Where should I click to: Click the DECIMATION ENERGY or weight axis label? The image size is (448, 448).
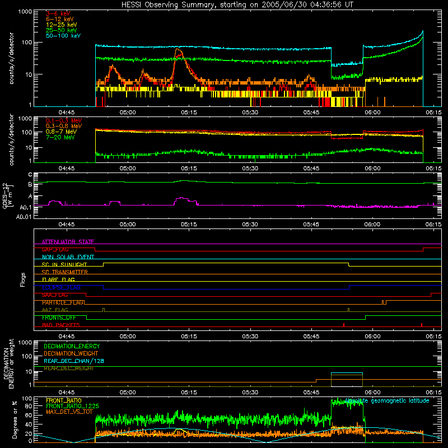pos(8,363)
